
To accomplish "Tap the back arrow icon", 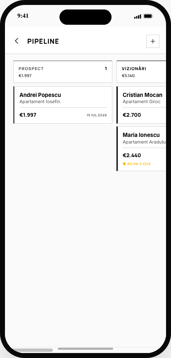I will coord(17,41).
